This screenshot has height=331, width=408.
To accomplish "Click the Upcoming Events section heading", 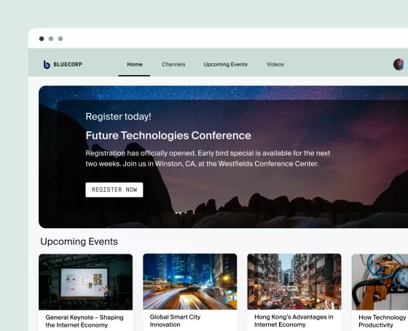I will 79,241.
